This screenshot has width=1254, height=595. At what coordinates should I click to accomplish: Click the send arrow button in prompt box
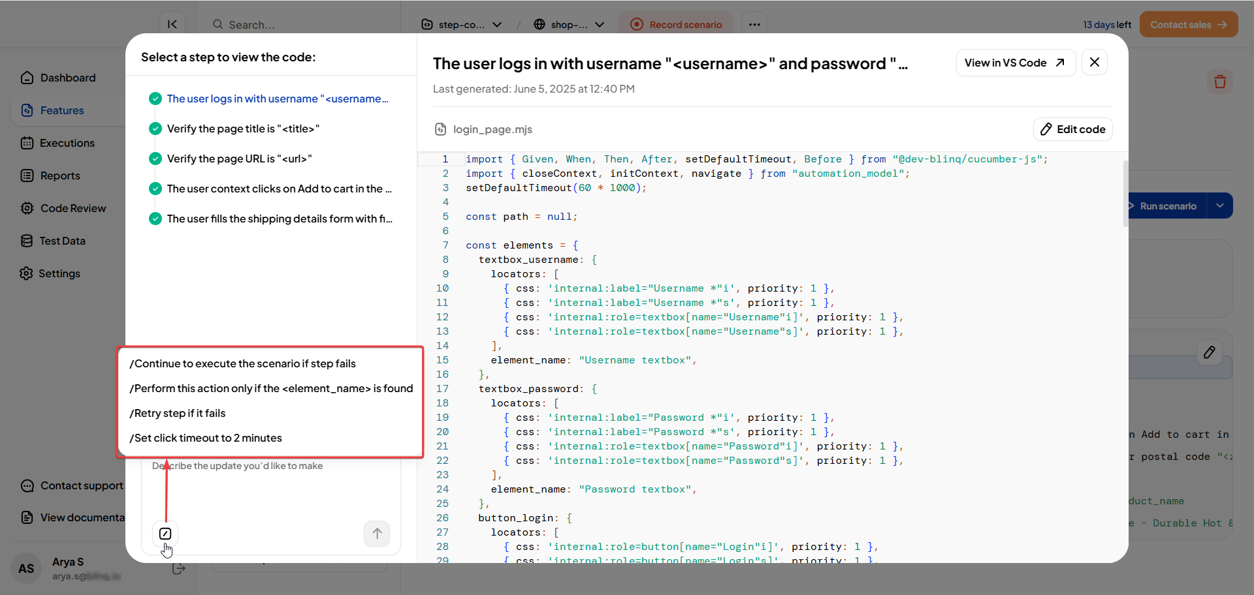tap(377, 534)
